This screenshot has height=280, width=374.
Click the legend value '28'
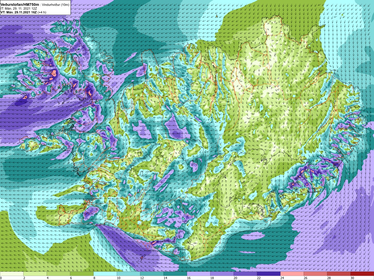click(x=329, y=278)
